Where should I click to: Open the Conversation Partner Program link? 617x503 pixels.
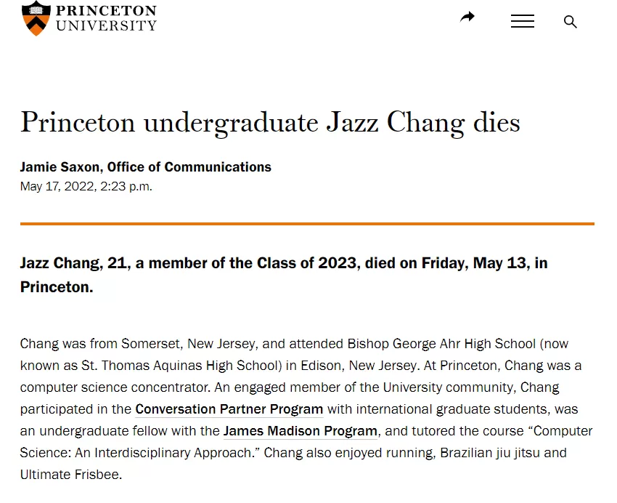[x=229, y=409]
